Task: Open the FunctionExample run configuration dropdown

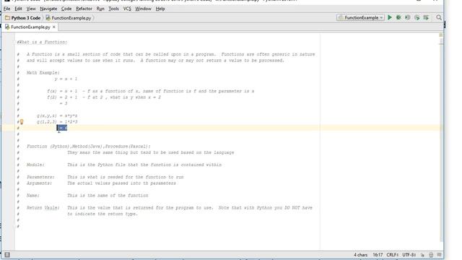Action: [360, 17]
